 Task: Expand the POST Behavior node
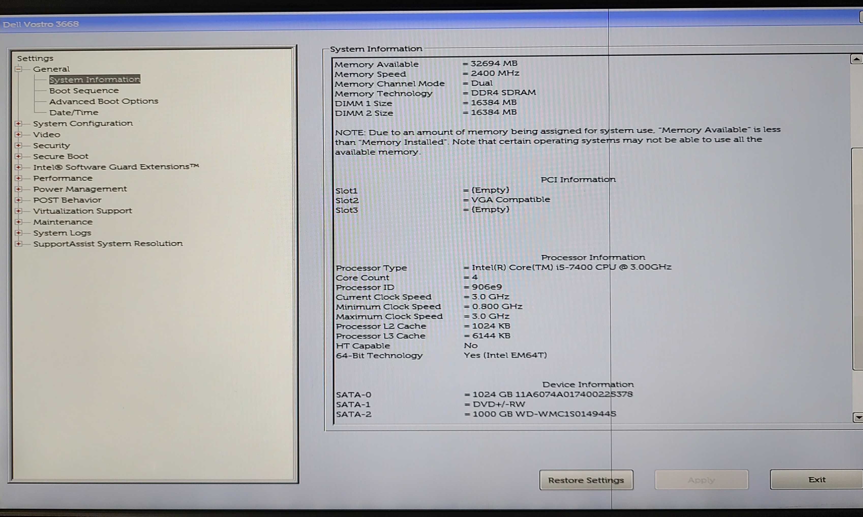point(19,200)
